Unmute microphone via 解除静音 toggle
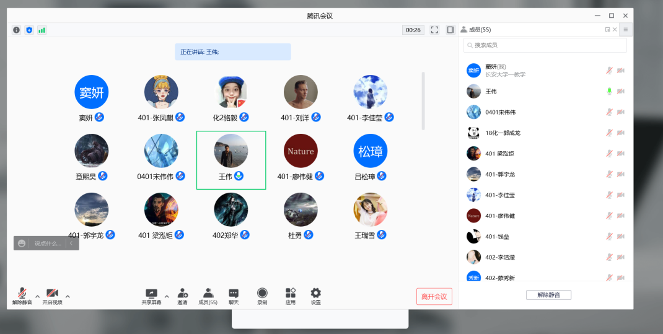Viewport: 663px width, 334px height. point(22,296)
